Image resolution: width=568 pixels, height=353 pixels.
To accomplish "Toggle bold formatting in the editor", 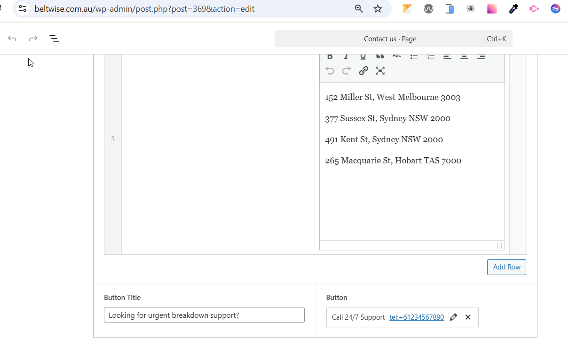I will point(330,56).
